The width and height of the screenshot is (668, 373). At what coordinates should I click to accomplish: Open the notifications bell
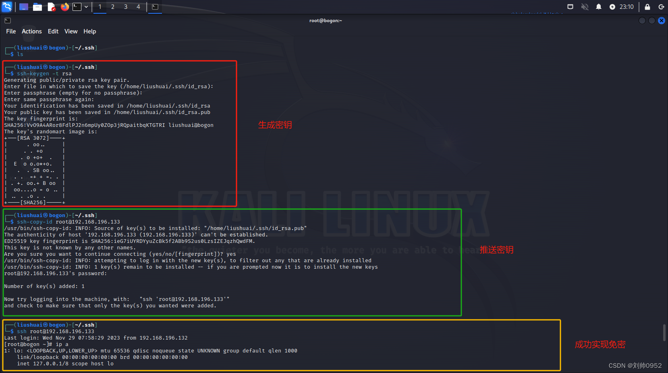(599, 7)
